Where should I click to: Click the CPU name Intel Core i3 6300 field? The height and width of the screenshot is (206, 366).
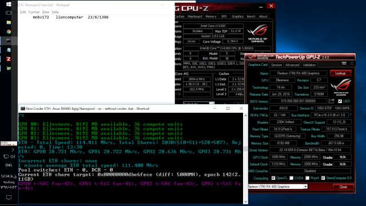213,26
